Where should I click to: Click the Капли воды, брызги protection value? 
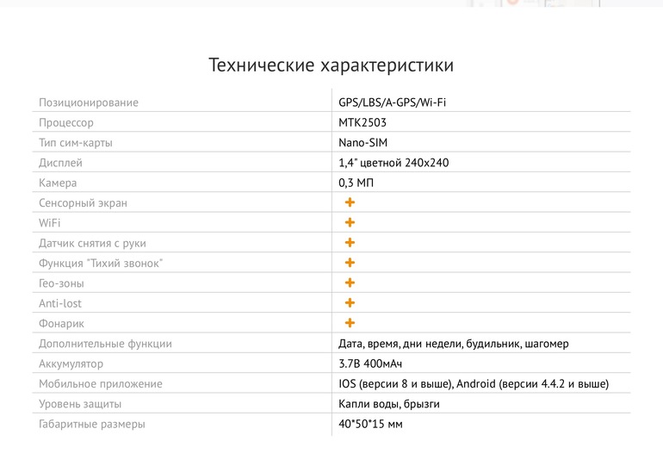click(389, 404)
